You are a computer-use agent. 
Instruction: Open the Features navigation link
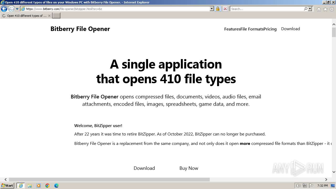232,29
